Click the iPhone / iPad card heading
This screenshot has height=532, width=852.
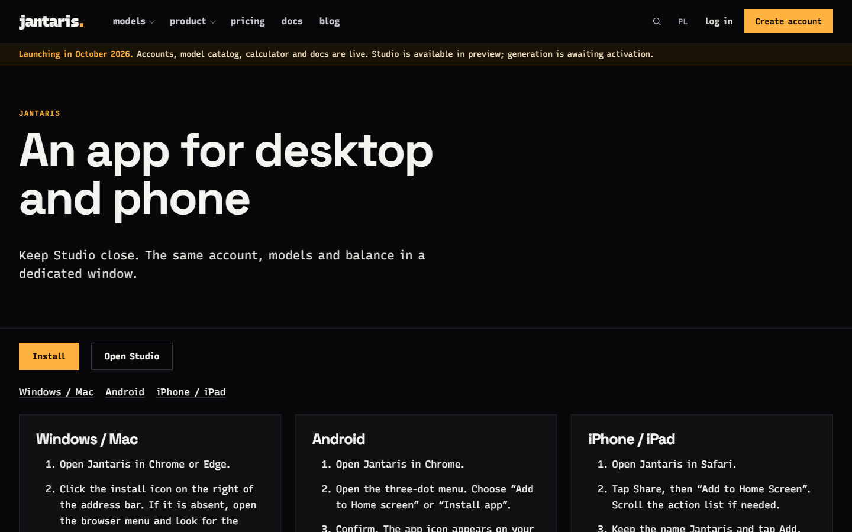[631, 439]
